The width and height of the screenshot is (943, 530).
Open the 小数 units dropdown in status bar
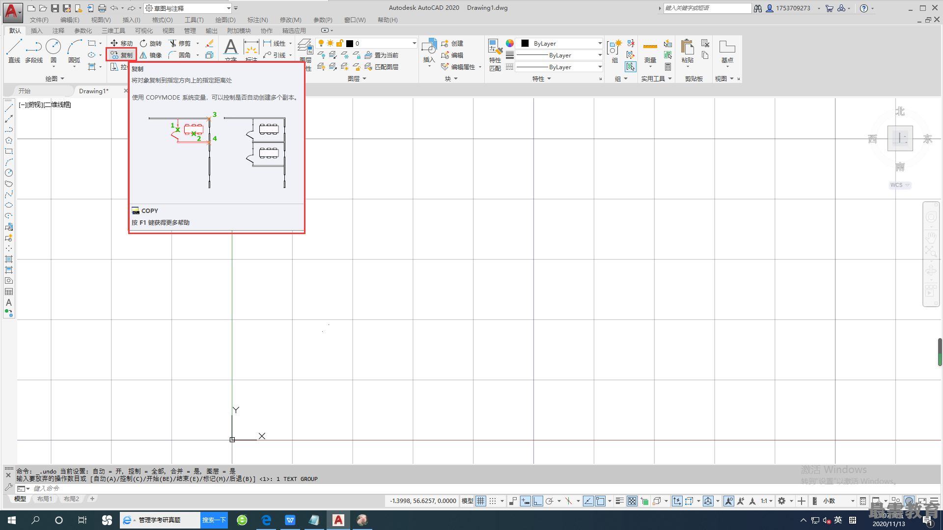click(x=839, y=501)
